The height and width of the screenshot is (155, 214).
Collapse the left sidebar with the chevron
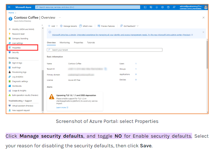click(x=42, y=25)
